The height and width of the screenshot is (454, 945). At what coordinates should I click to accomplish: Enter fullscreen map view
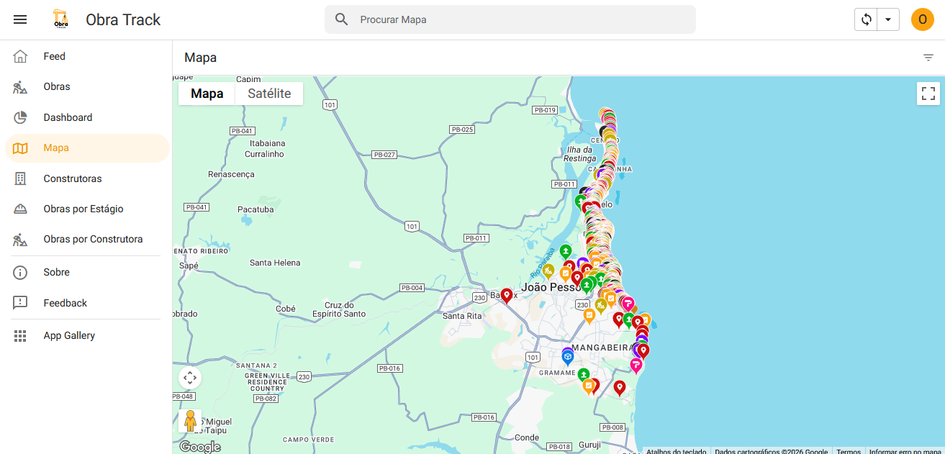[x=928, y=94]
